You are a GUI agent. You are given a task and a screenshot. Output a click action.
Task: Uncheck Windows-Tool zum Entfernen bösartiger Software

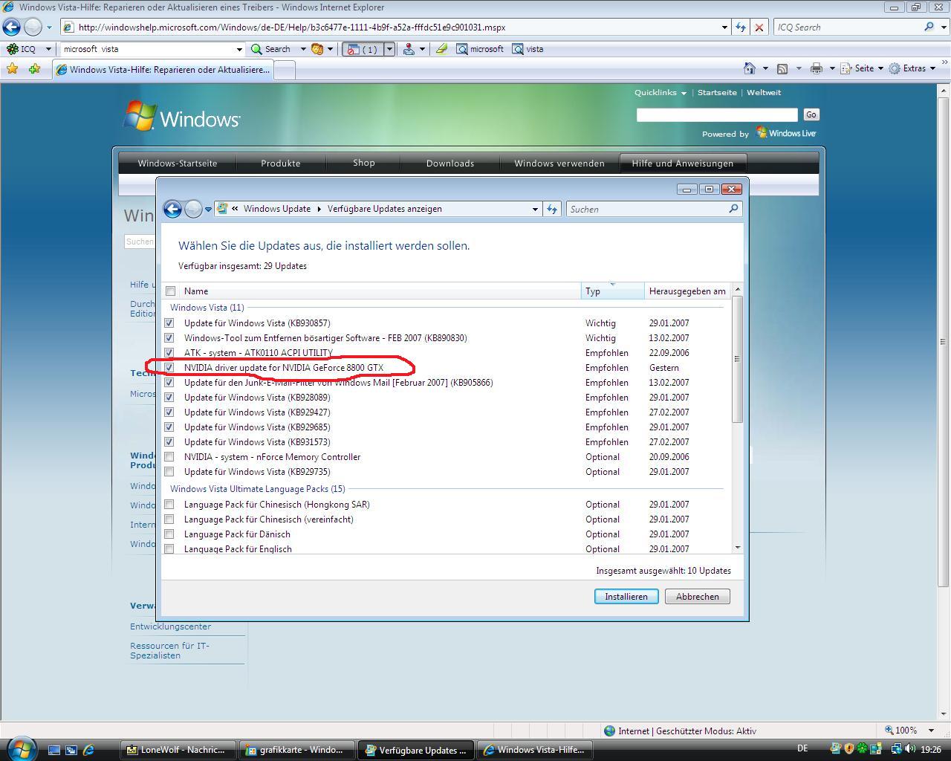point(169,338)
